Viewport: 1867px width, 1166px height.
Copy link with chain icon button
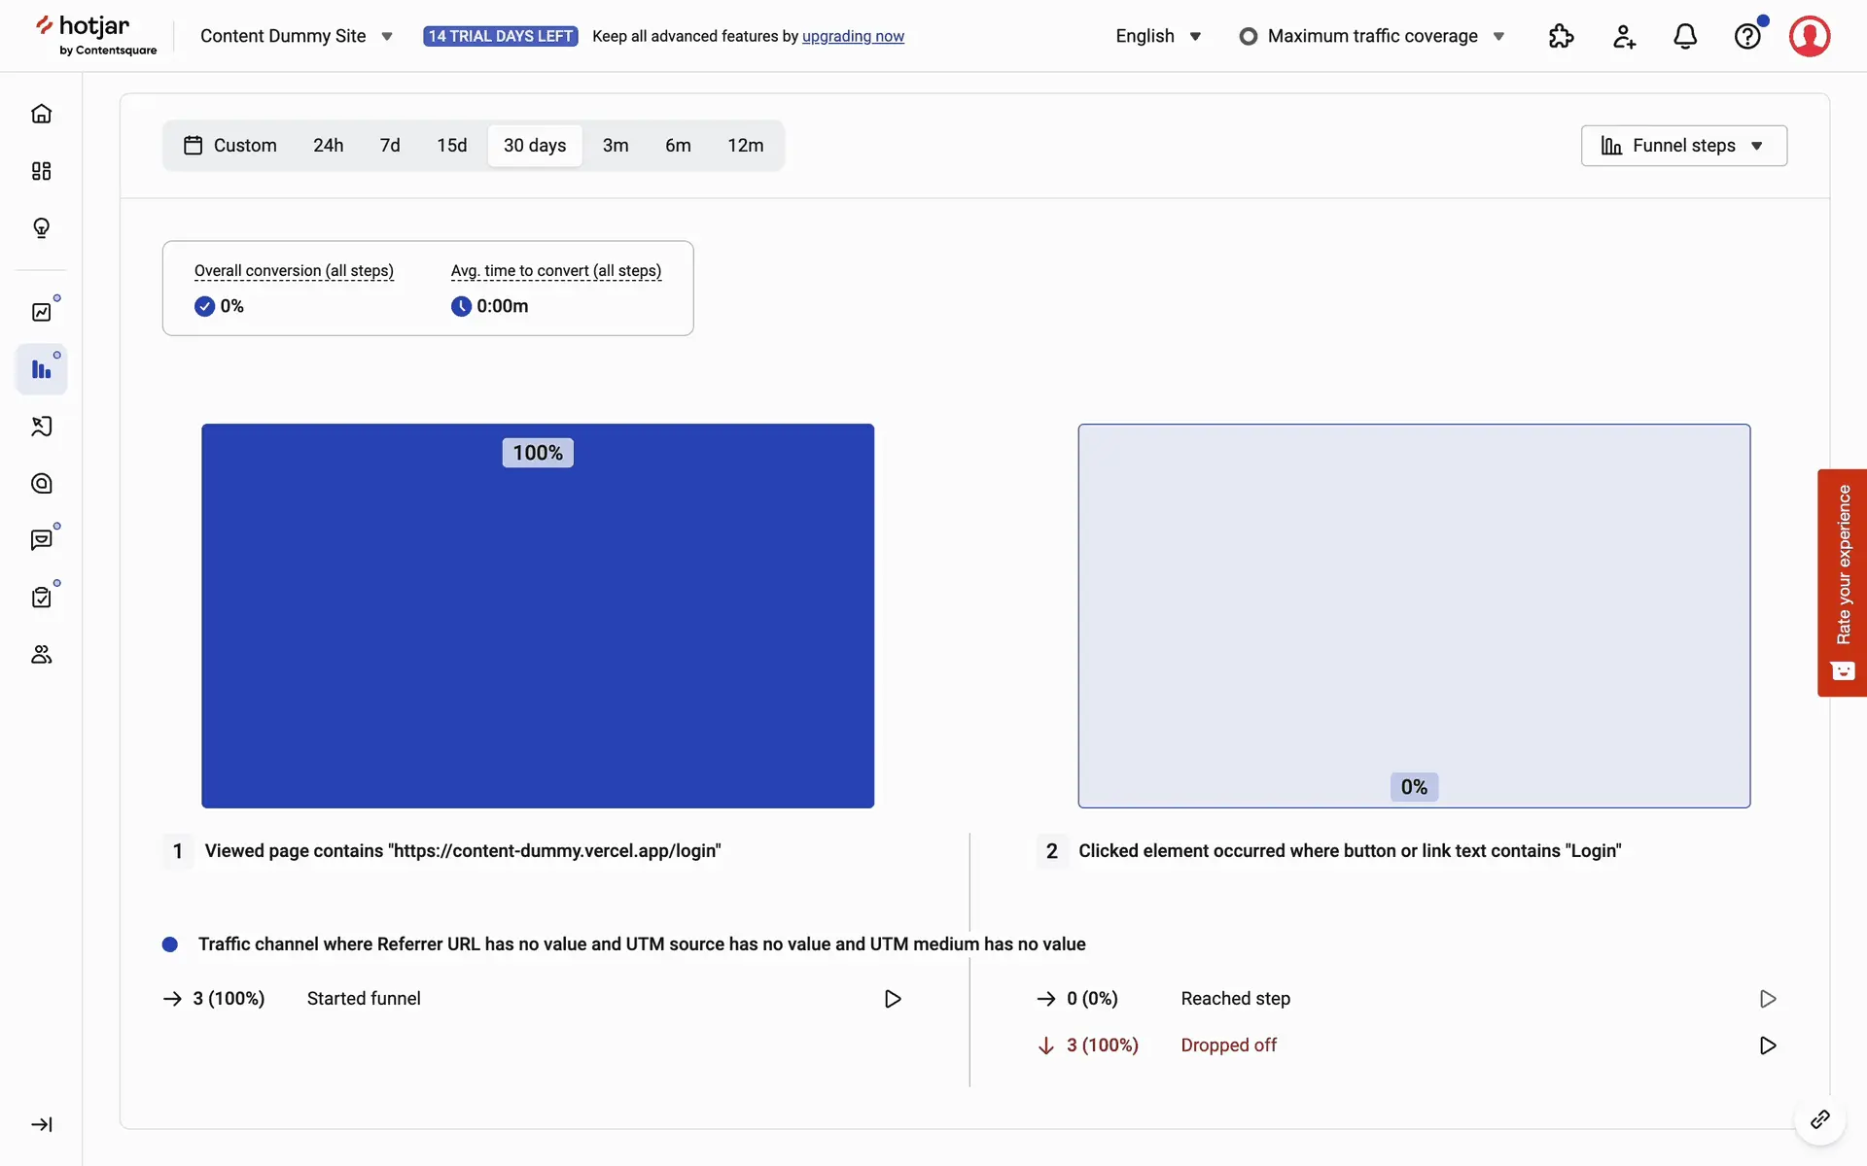click(1819, 1120)
